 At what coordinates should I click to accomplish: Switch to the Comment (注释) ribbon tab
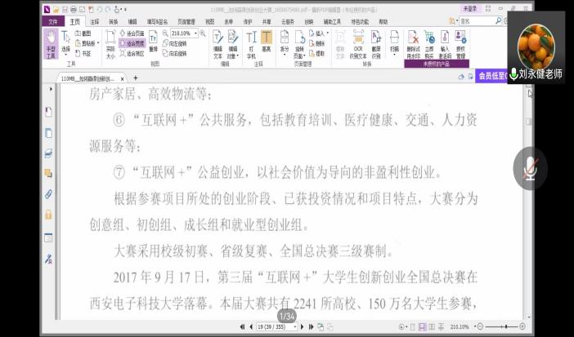coord(95,21)
